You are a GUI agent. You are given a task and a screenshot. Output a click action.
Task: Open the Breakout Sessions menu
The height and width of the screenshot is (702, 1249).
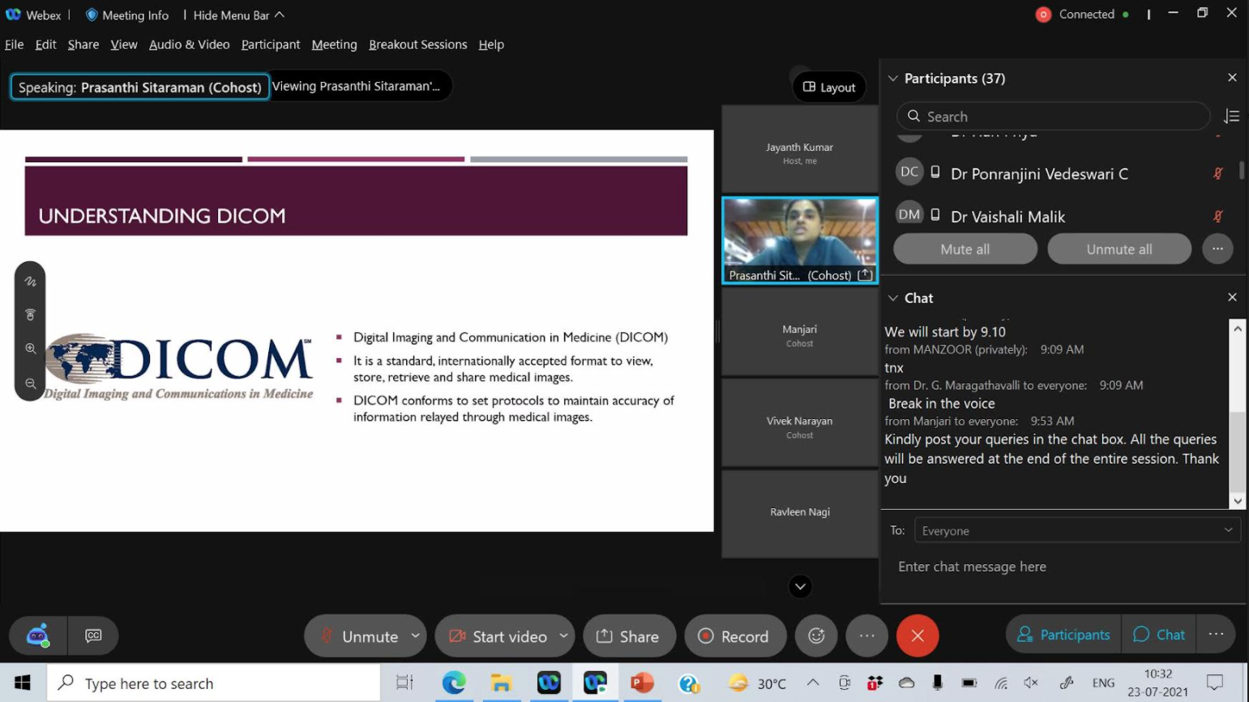click(417, 45)
